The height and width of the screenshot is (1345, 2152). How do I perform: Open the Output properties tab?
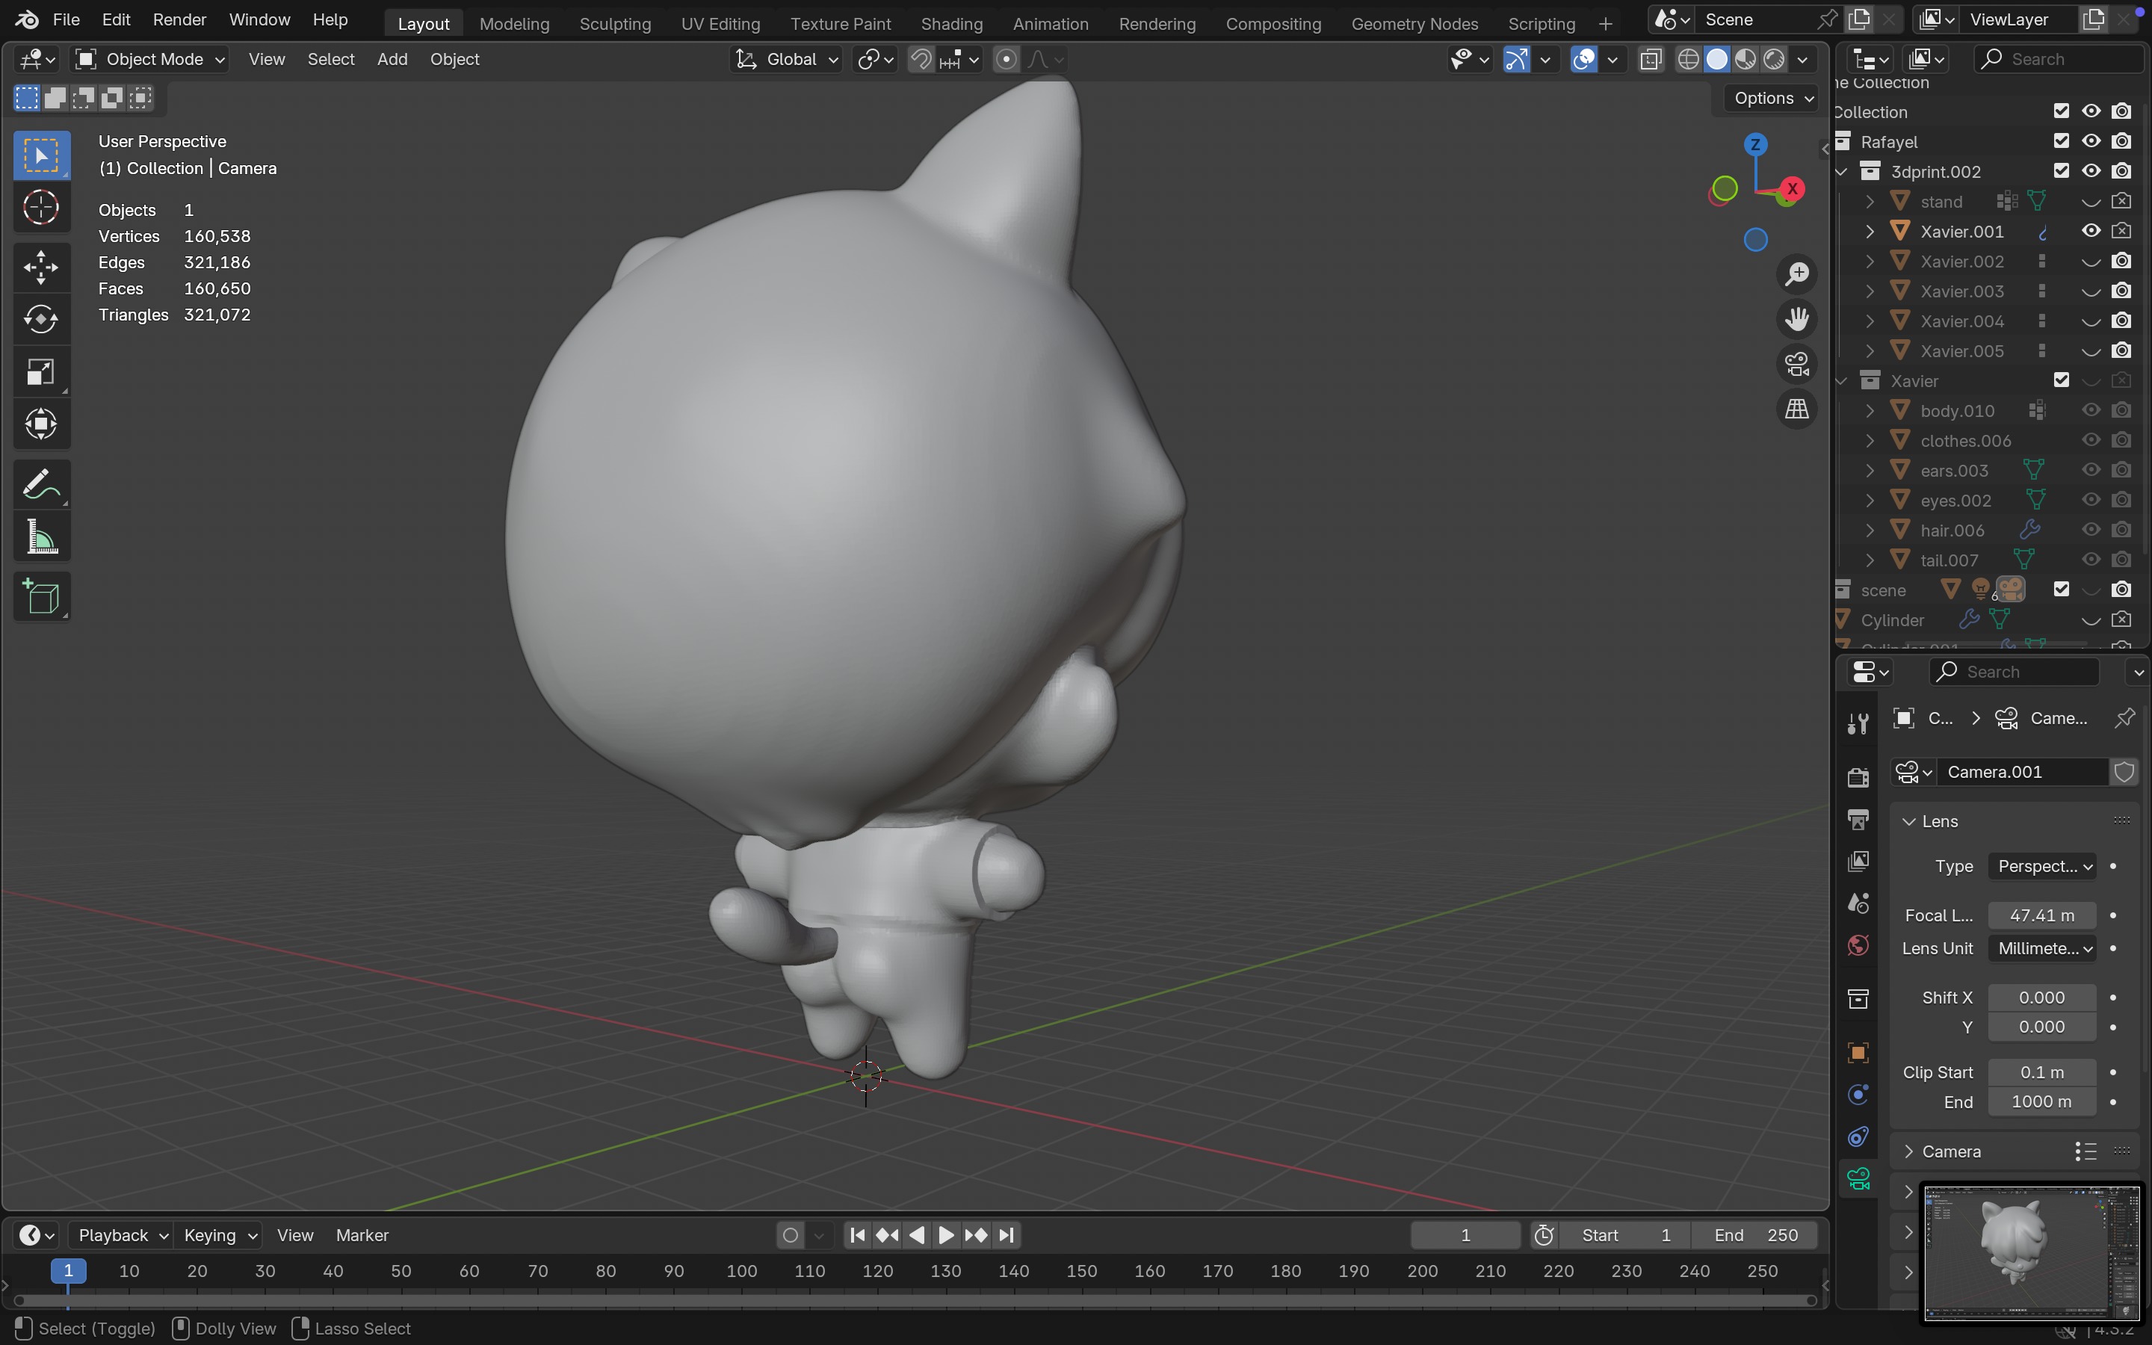(1858, 819)
